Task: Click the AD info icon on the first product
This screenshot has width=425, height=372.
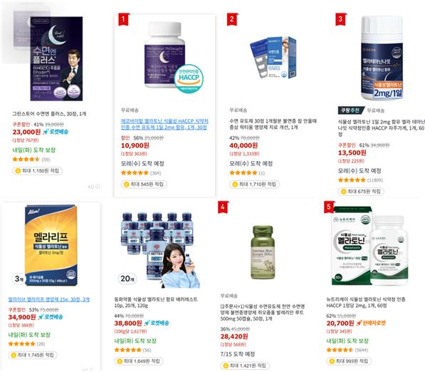Action: pyautogui.click(x=98, y=187)
